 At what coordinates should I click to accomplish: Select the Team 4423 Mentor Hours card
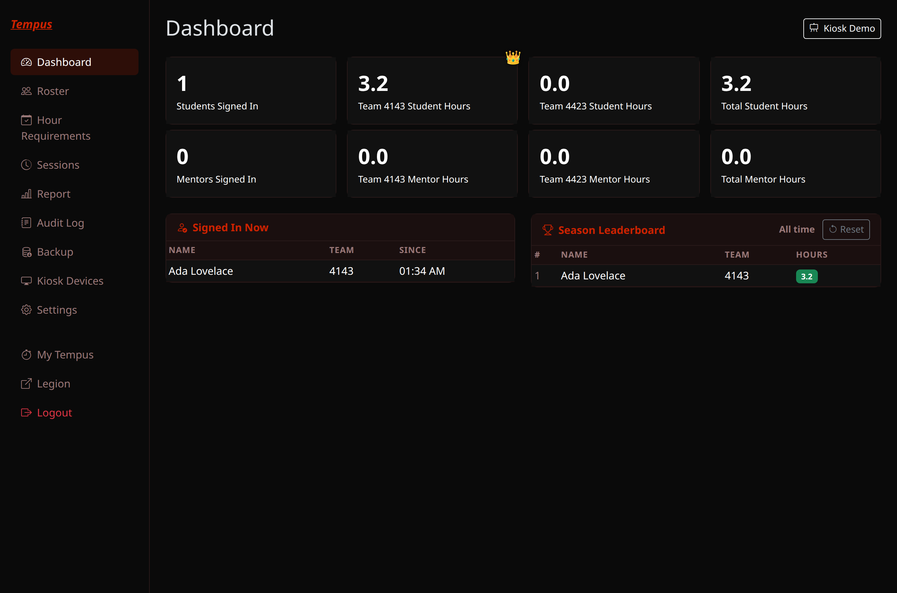(x=614, y=164)
